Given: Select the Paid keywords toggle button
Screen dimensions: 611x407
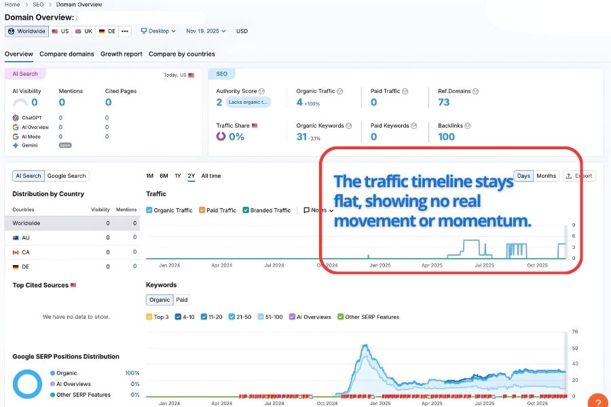Looking at the screenshot, I should 182,299.
